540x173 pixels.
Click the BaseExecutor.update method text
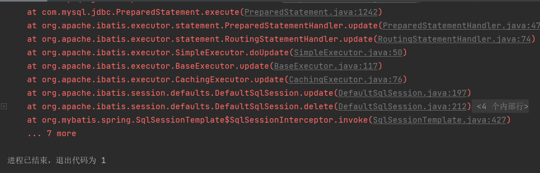click(x=222, y=66)
